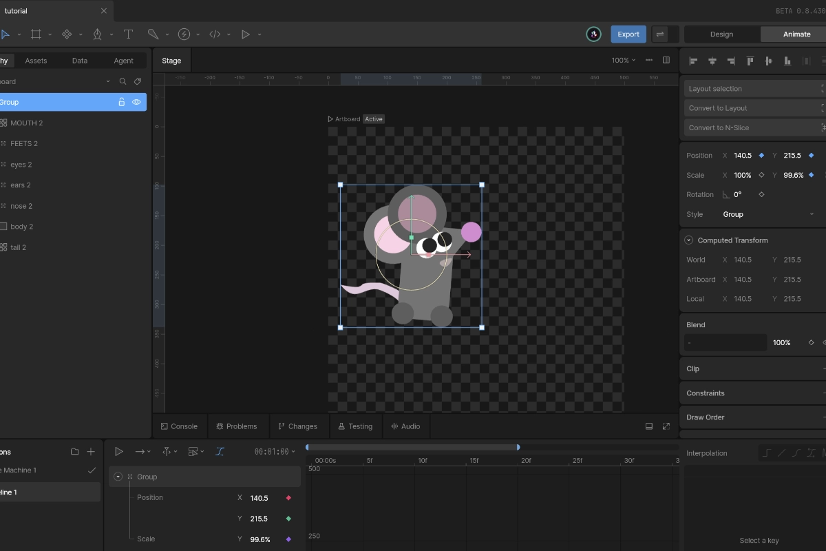826x551 pixels.
Task: Click the lightning bolt events icon
Action: (184, 34)
